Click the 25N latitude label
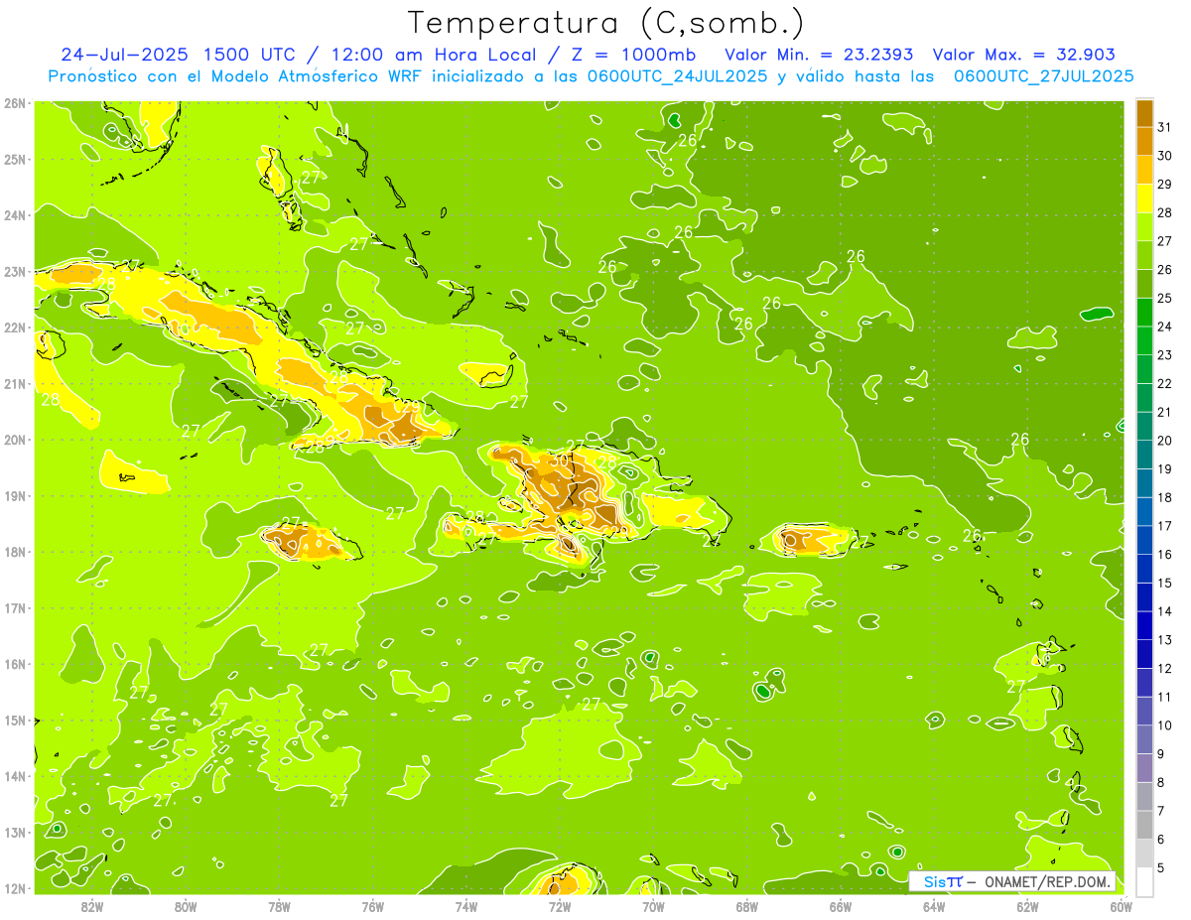 point(15,159)
